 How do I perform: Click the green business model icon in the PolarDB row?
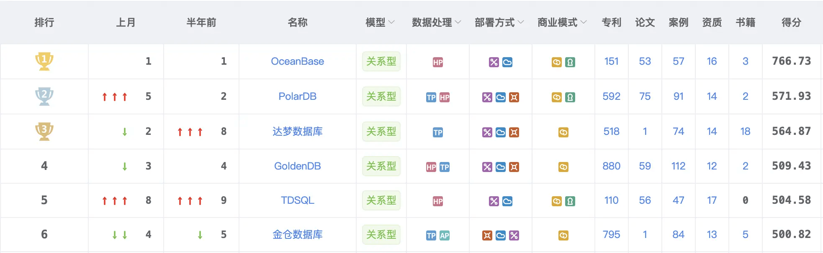coord(570,97)
